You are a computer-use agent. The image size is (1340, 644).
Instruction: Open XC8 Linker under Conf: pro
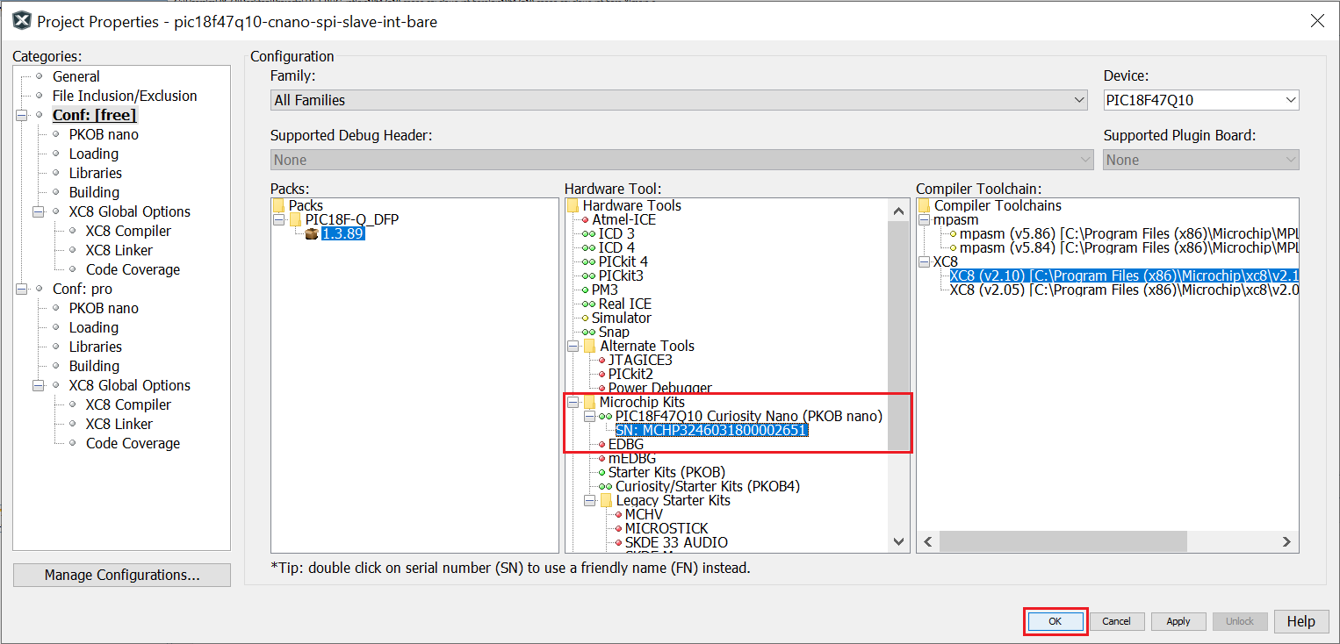click(120, 424)
